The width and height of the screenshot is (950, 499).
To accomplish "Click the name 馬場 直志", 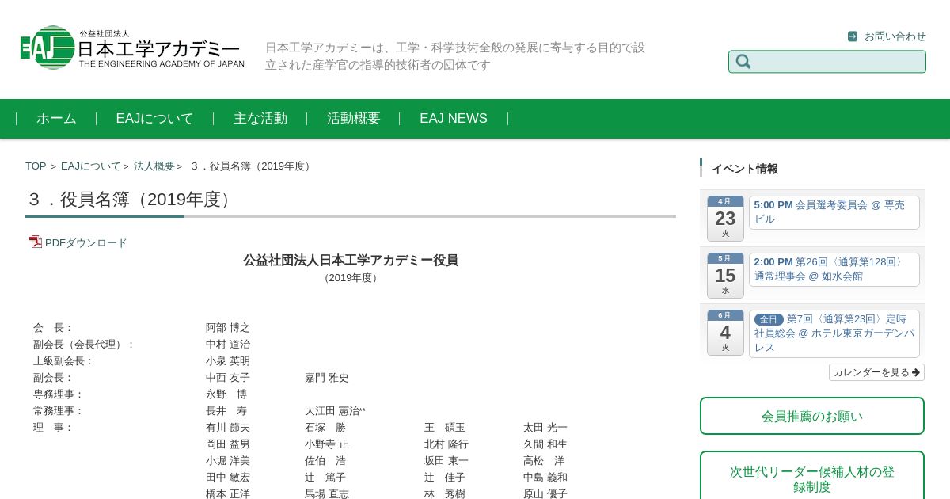I will 327,494.
